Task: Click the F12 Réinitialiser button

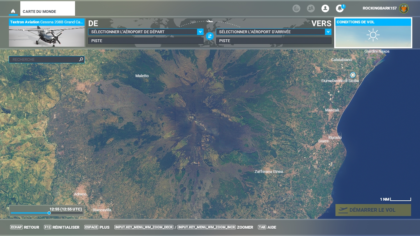Action: pyautogui.click(x=61, y=227)
